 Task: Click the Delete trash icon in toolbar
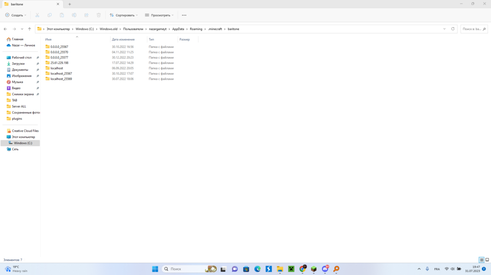99,15
